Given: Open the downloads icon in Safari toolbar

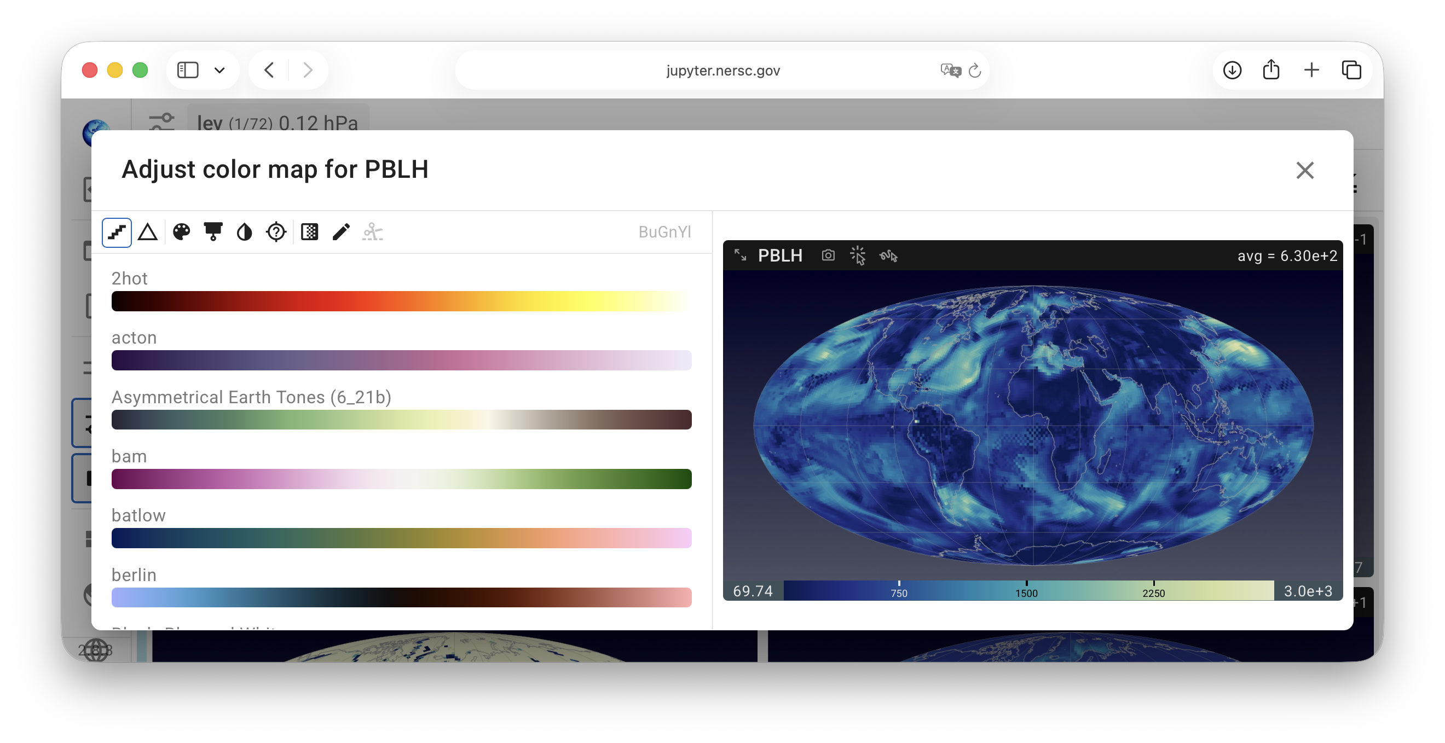Looking at the screenshot, I should [1232, 71].
